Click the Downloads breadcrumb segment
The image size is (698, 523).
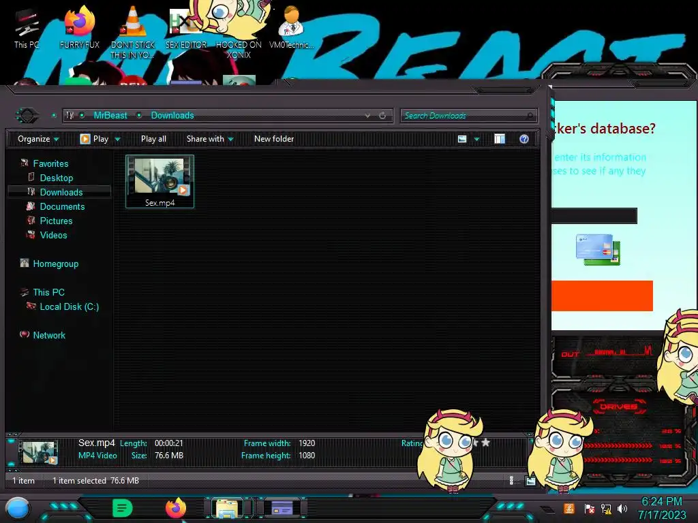point(172,116)
